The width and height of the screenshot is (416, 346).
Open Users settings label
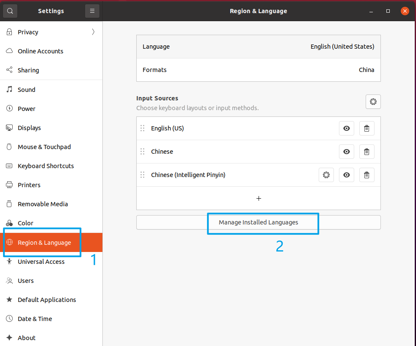26,281
